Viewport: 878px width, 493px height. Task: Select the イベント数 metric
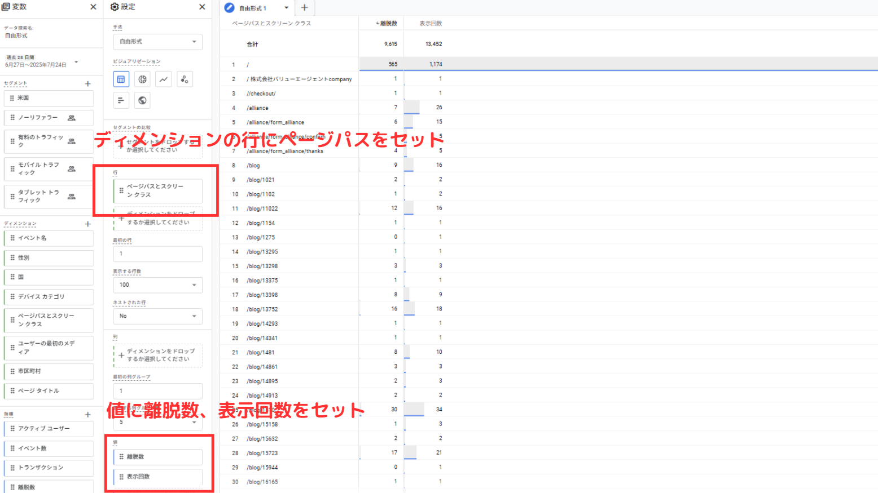point(49,448)
